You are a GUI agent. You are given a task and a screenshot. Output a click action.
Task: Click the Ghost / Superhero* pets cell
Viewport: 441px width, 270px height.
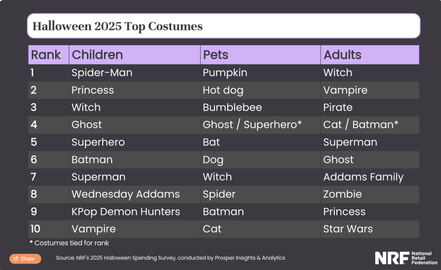pos(252,125)
